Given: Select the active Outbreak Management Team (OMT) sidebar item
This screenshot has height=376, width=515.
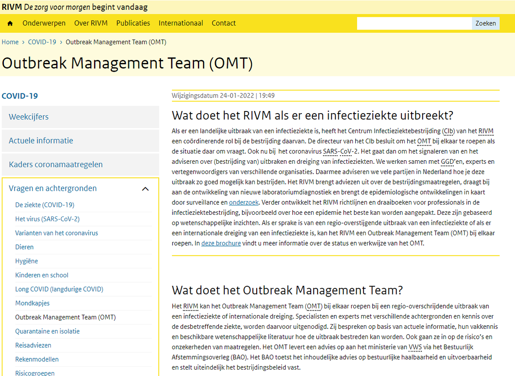Looking at the screenshot, I should pos(65,317).
